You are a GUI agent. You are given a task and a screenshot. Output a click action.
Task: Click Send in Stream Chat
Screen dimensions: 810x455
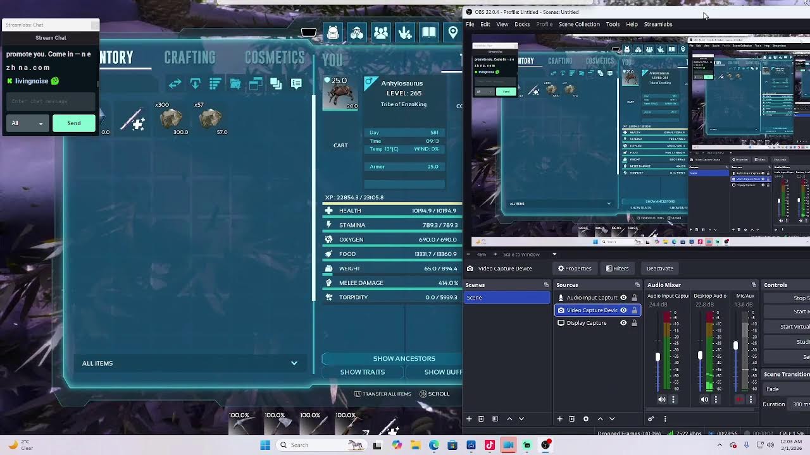74,123
